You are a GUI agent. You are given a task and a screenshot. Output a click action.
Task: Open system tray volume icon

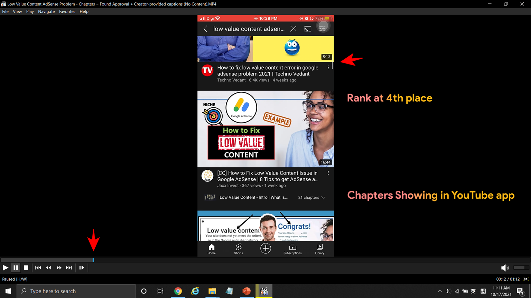pyautogui.click(x=448, y=291)
